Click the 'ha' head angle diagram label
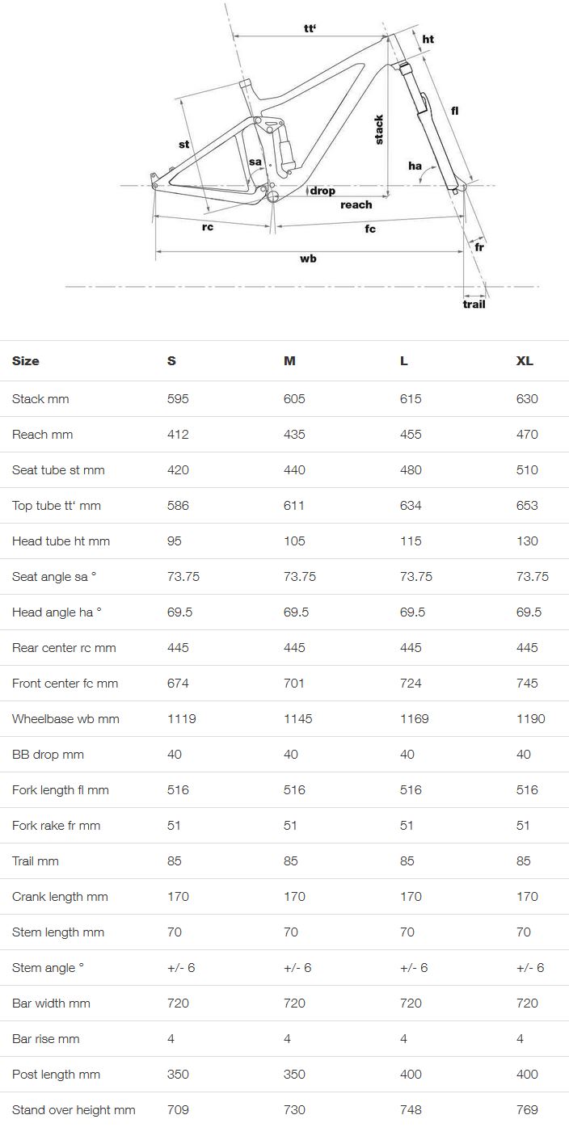569x1136 pixels. pos(415,166)
